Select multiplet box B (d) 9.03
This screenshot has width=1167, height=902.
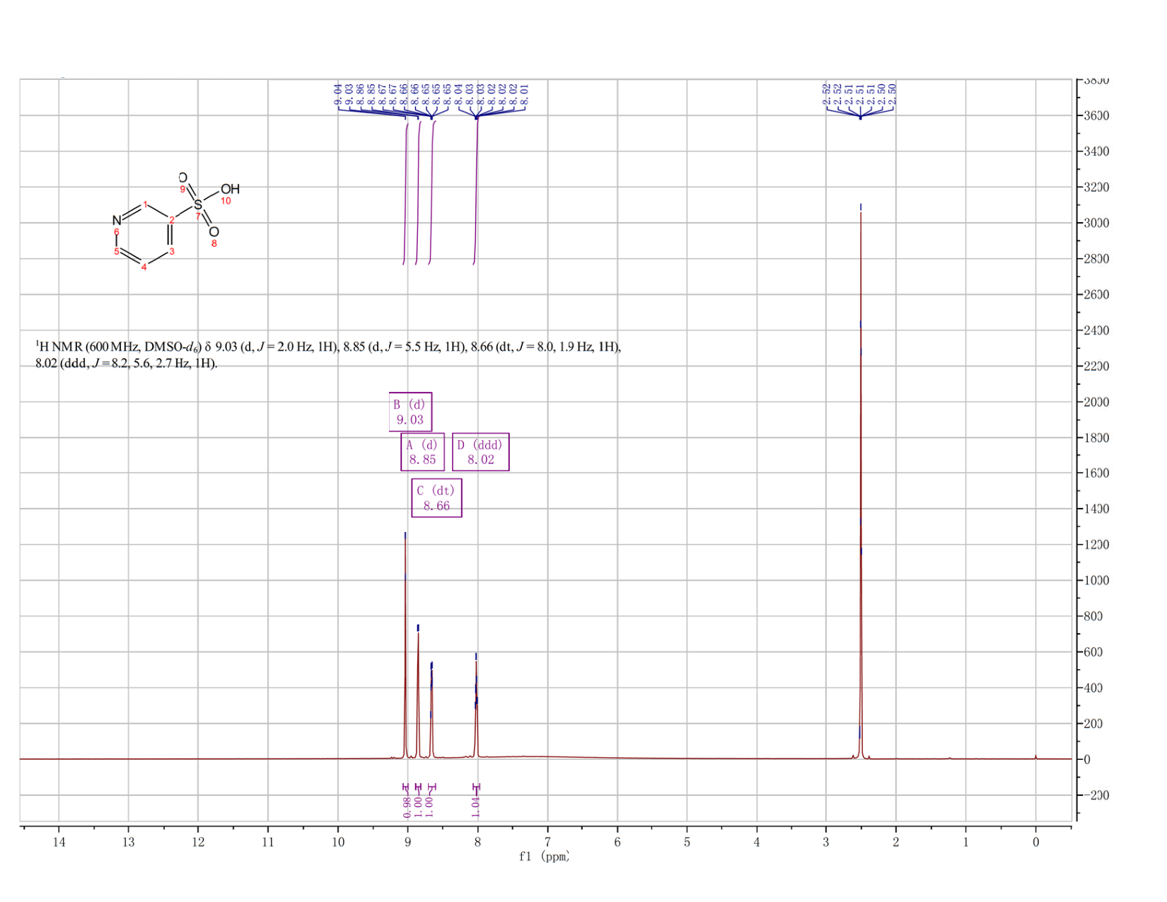tap(410, 412)
